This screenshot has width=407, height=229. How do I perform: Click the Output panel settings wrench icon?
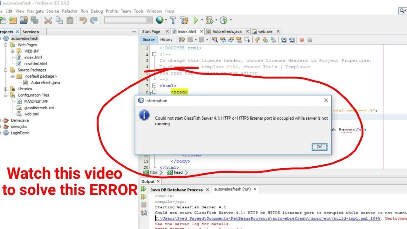[144, 213]
